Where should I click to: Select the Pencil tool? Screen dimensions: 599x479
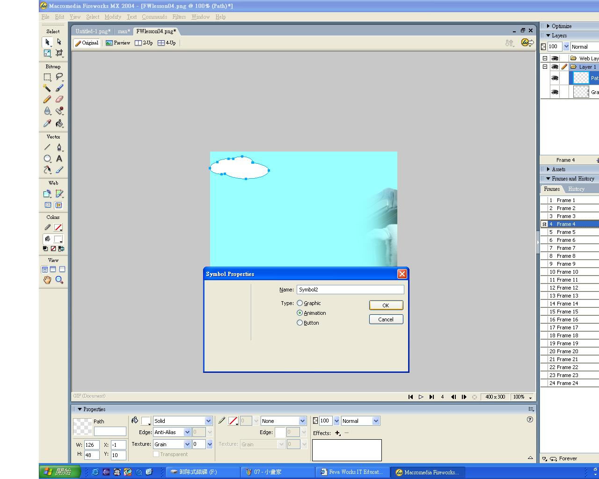[x=47, y=99]
